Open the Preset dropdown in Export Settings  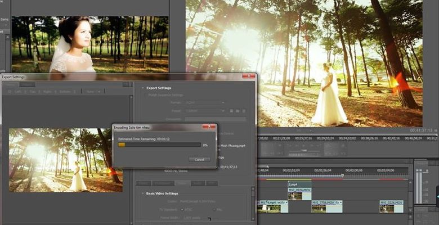coord(205,111)
